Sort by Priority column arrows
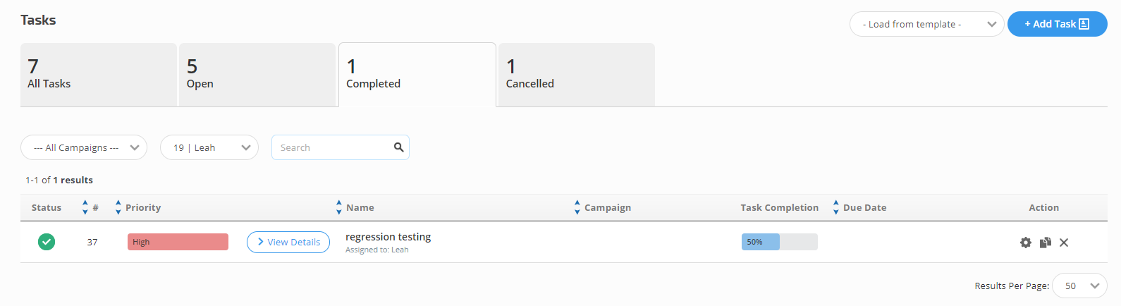The width and height of the screenshot is (1121, 306). coord(118,207)
